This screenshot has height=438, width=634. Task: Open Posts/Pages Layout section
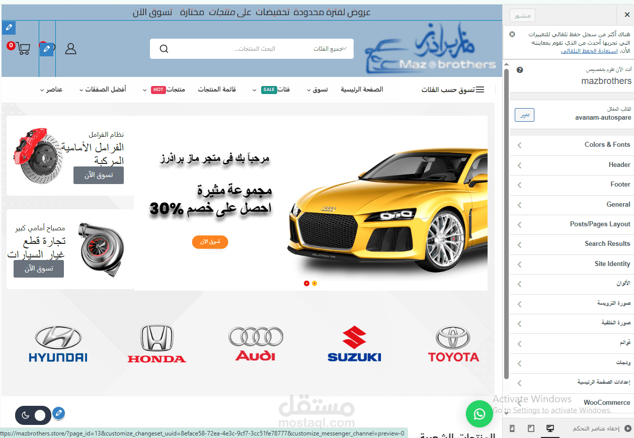(572, 224)
